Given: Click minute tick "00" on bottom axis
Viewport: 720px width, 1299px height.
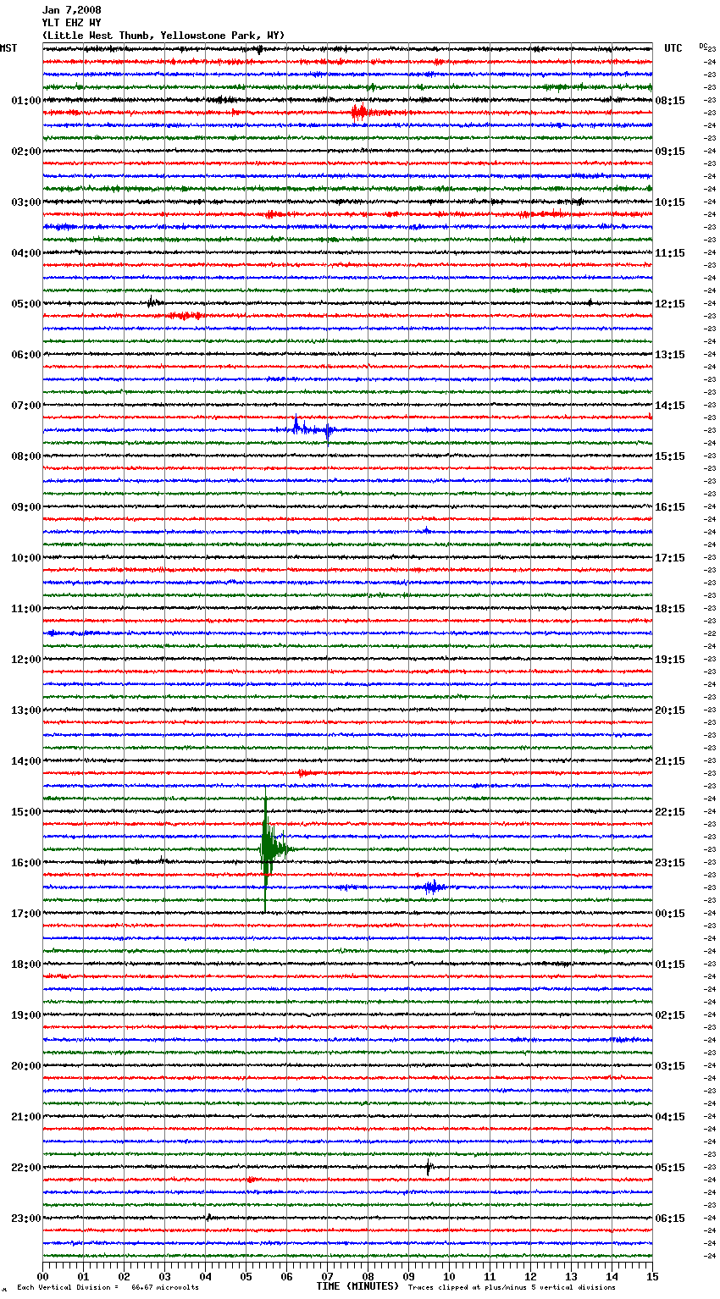Looking at the screenshot, I should point(42,1276).
